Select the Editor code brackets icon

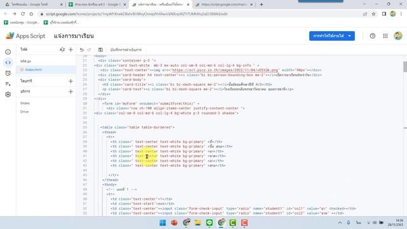[8, 62]
